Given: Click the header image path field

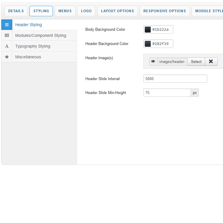Looking at the screenshot, I should point(172,61).
